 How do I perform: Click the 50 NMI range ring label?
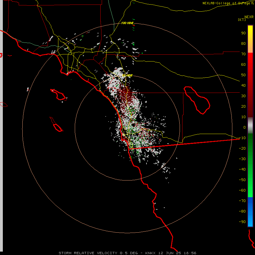(127, 75)
